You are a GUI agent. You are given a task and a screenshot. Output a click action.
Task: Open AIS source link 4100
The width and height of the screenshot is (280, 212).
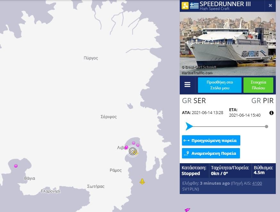point(257,183)
